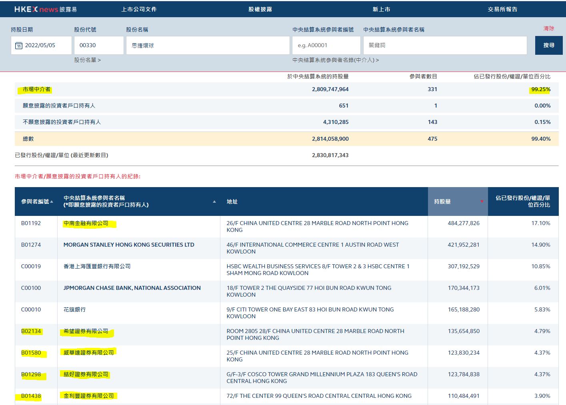Click the 99.25% percentage value
The height and width of the screenshot is (405, 566).
pos(541,90)
